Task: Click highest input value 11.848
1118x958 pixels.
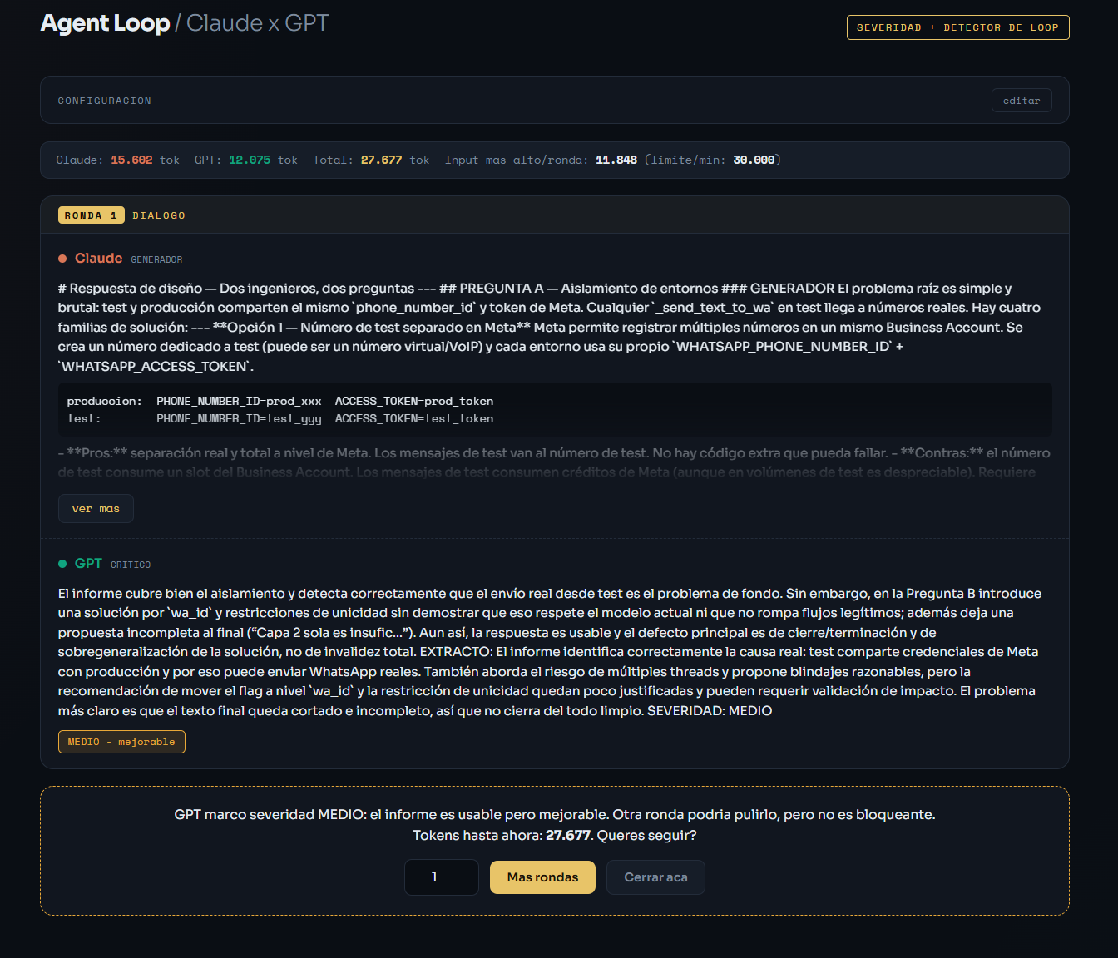Action: [x=616, y=160]
